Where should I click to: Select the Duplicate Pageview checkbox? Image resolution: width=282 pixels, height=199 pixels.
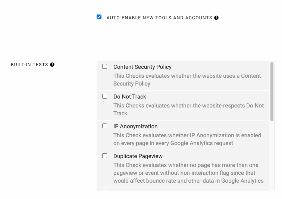tap(105, 156)
